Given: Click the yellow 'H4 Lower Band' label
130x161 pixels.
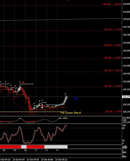Looking at the screenshot, I should coord(71,113).
